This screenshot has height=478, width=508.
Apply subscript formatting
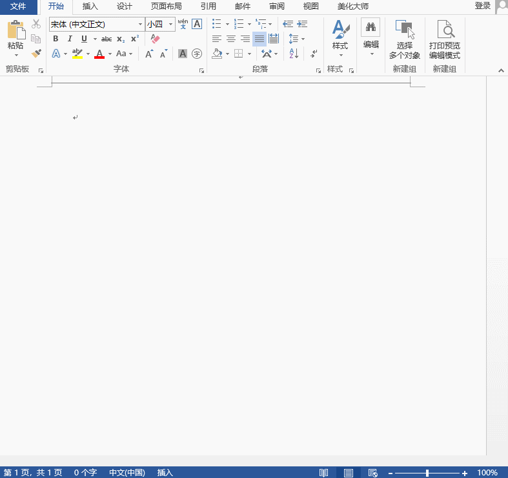click(x=121, y=39)
